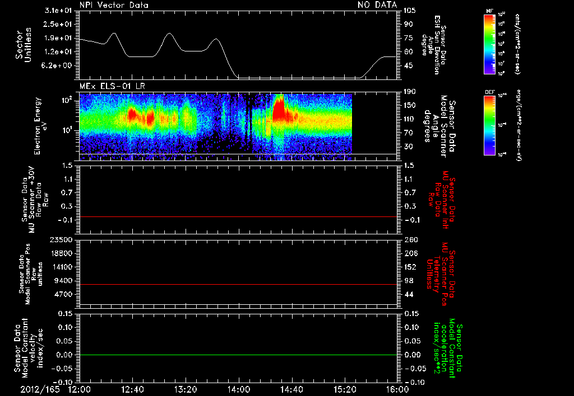Select the "MEx ELS-01 LR" spectrogram title
Screen dimensions: 574x396
112,87
